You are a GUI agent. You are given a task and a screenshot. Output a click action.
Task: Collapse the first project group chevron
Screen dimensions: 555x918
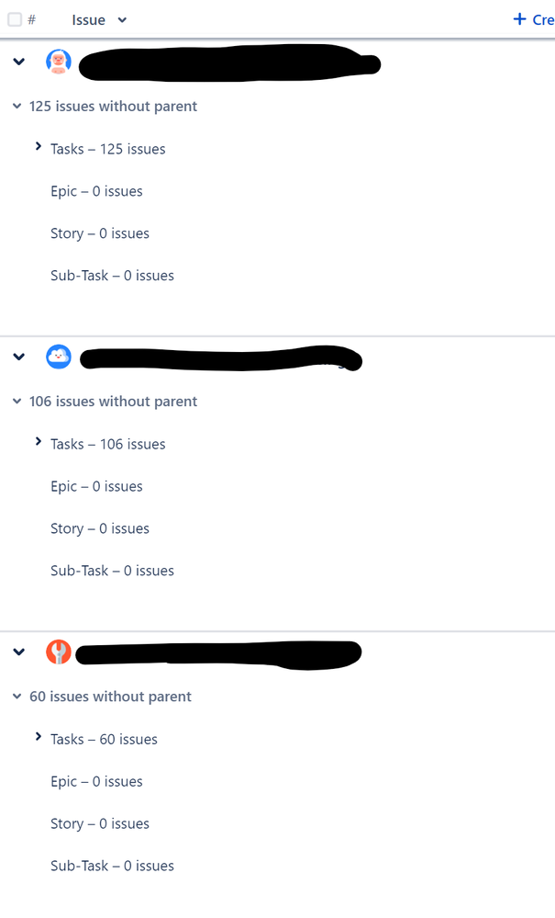tap(18, 62)
